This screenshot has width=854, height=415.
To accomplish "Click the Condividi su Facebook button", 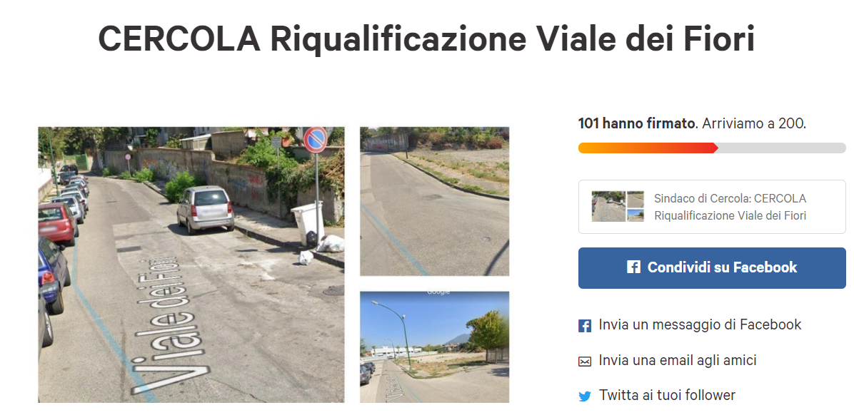I will pos(712,267).
